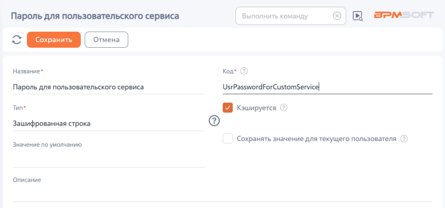Click the Описание label
Viewport: 445px width, 208px height.
point(27,180)
